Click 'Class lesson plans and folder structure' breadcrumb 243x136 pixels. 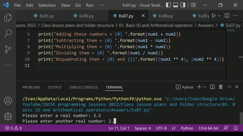[x=77, y=25]
